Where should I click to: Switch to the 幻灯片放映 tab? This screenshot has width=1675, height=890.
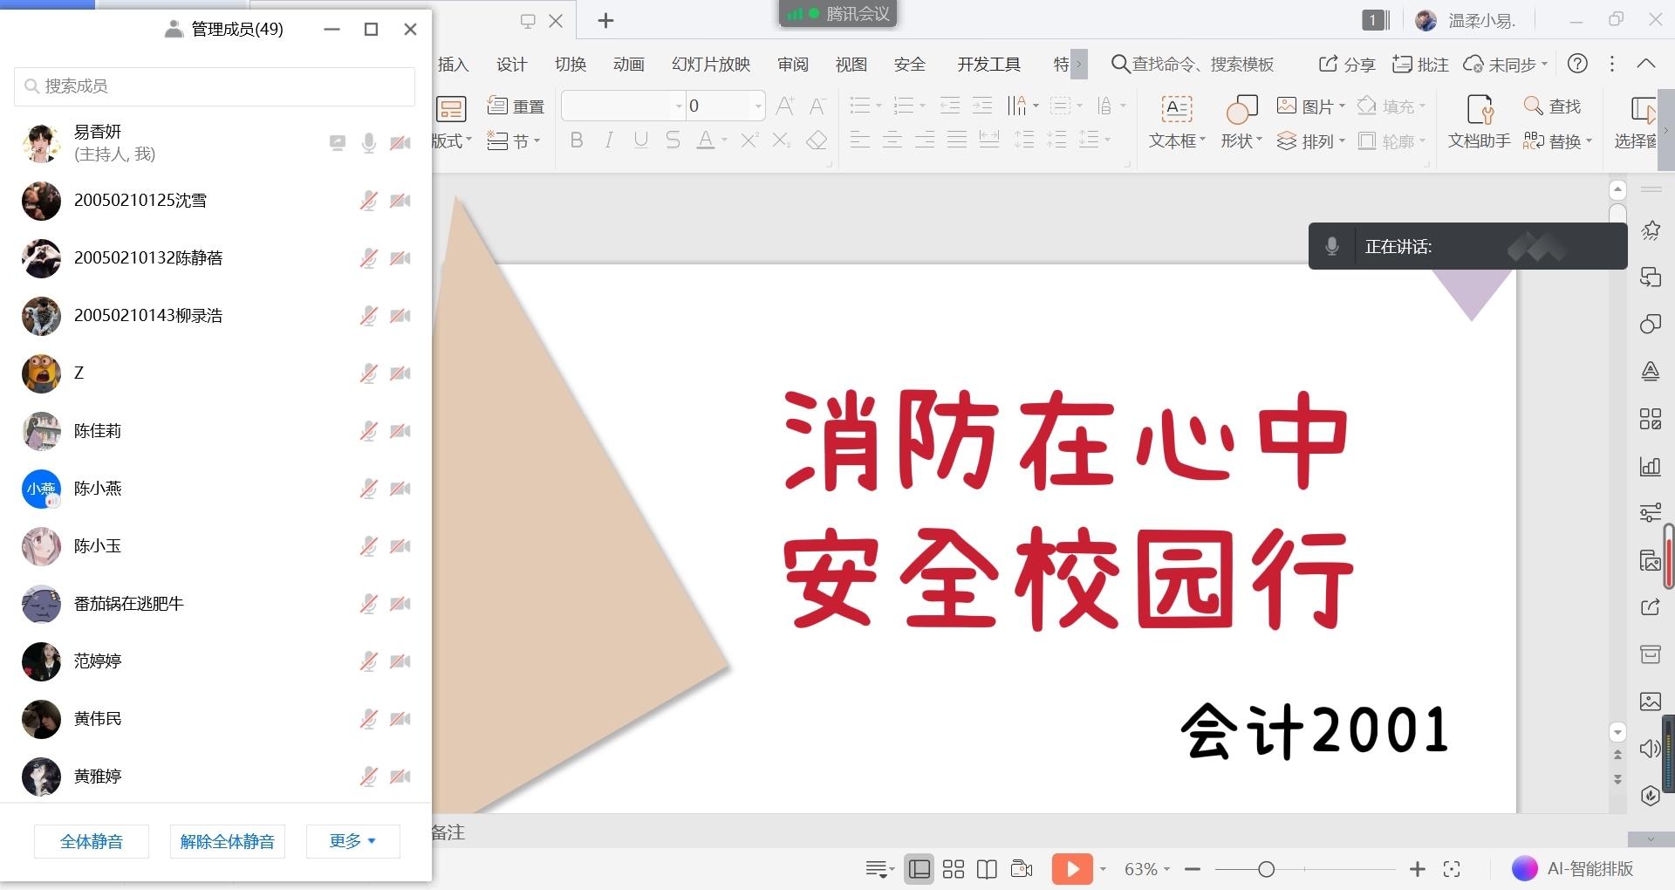710,65
